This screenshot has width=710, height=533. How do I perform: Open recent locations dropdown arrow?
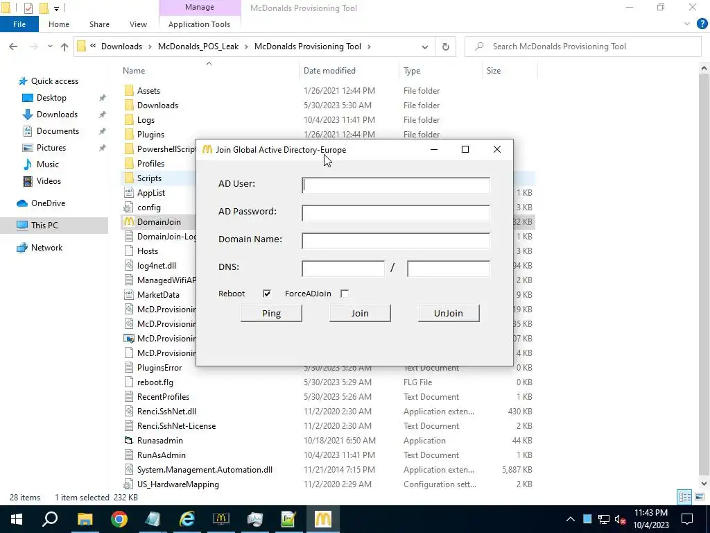point(50,46)
